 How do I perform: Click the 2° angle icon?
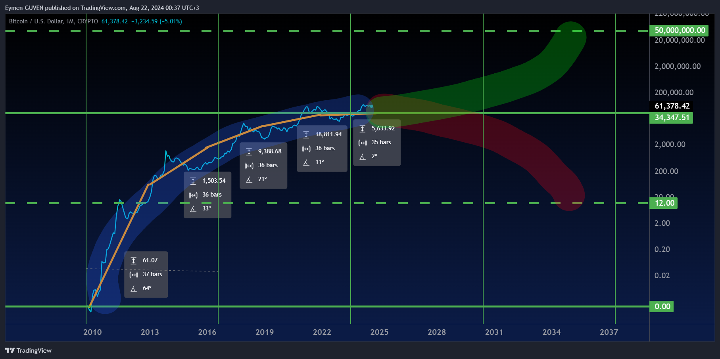click(x=363, y=157)
